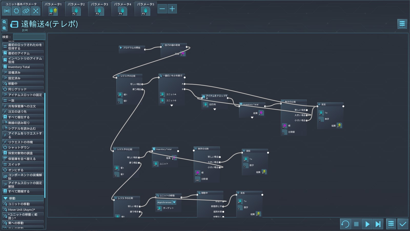The width and height of the screenshot is (410, 231).
Task: Zoom out with the magnifier minus icon
Action: (x=4, y=28)
